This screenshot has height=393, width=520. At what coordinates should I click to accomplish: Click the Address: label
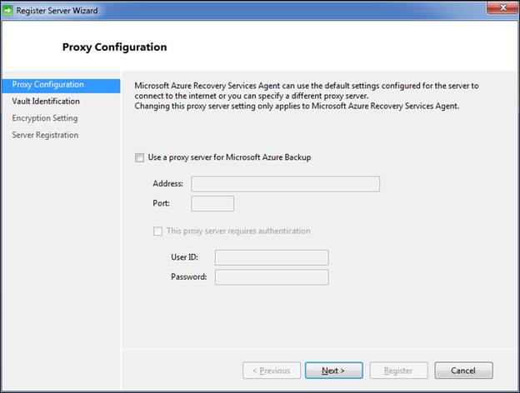[x=167, y=183]
